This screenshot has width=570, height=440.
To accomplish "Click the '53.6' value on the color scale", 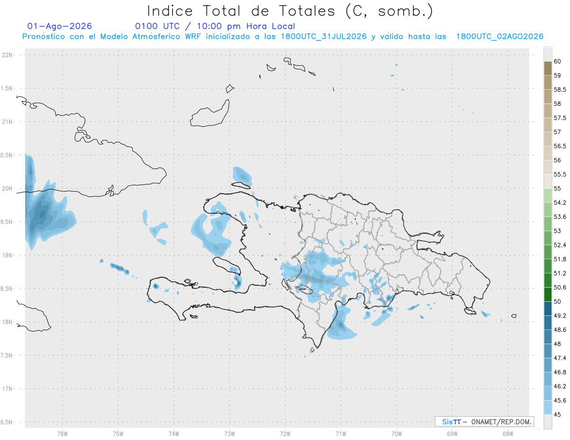I will (560, 217).
